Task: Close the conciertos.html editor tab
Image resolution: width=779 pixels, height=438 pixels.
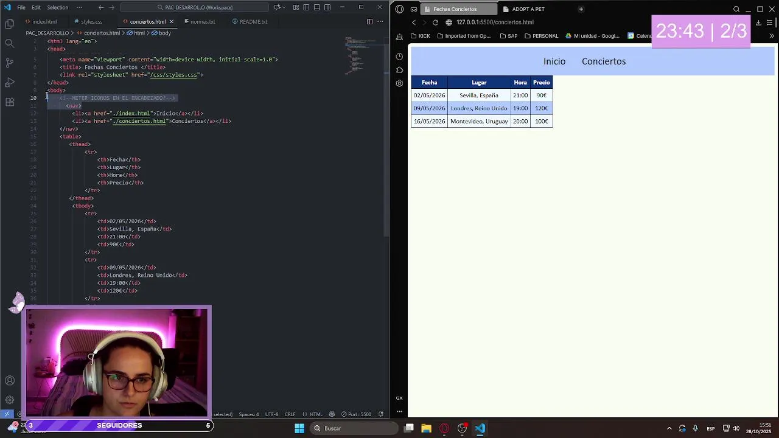Action: pos(171,21)
